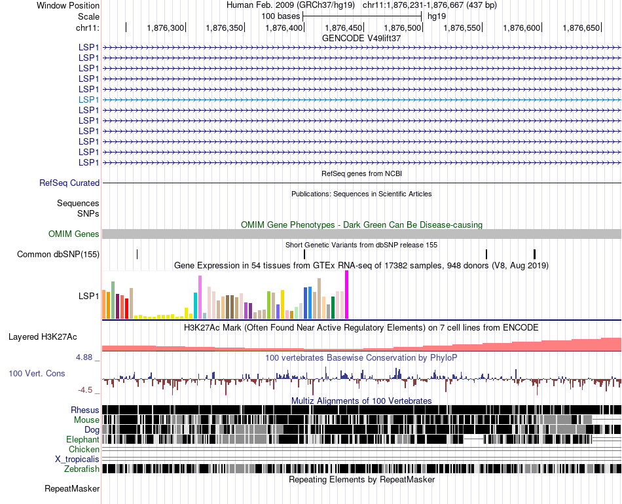Click the Dog alignment row label

tap(92, 430)
